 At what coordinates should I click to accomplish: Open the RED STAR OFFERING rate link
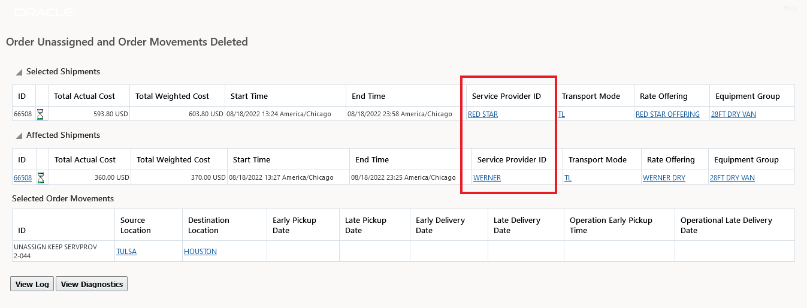(x=667, y=114)
